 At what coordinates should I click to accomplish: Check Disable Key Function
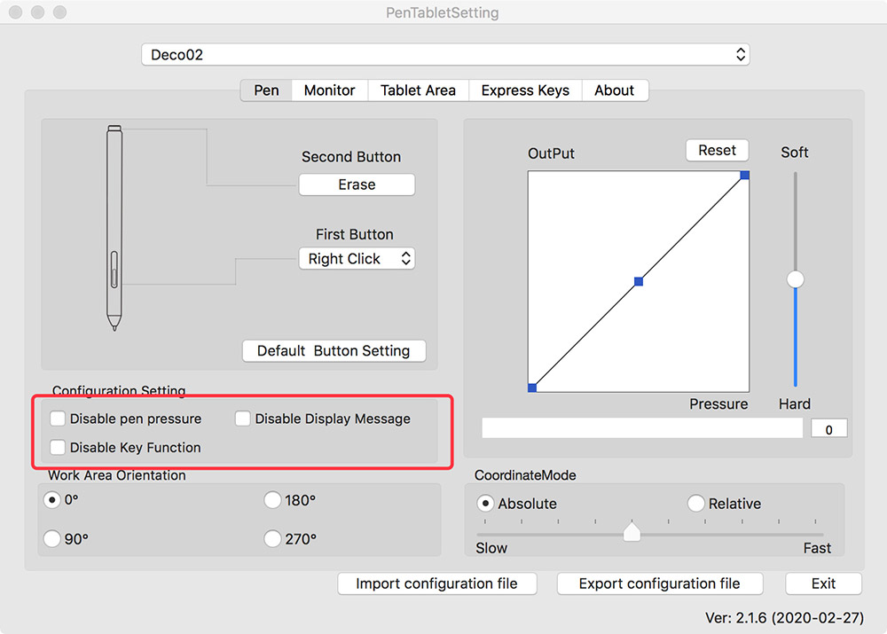point(58,448)
